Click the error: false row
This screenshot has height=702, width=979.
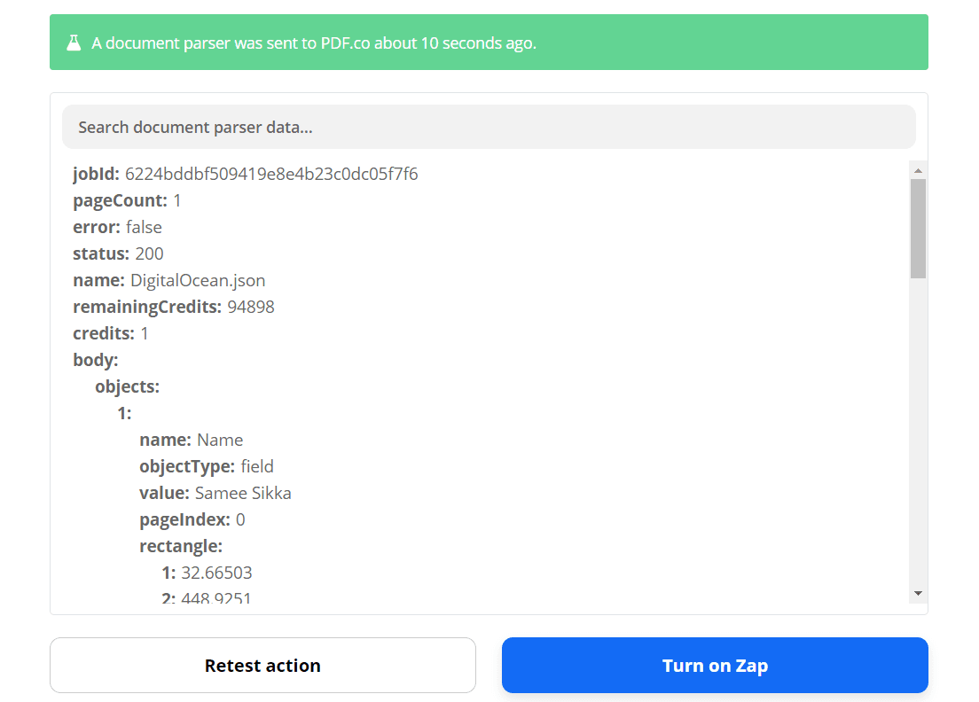coord(117,227)
